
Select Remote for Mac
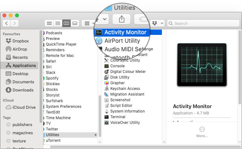pos(60,56)
